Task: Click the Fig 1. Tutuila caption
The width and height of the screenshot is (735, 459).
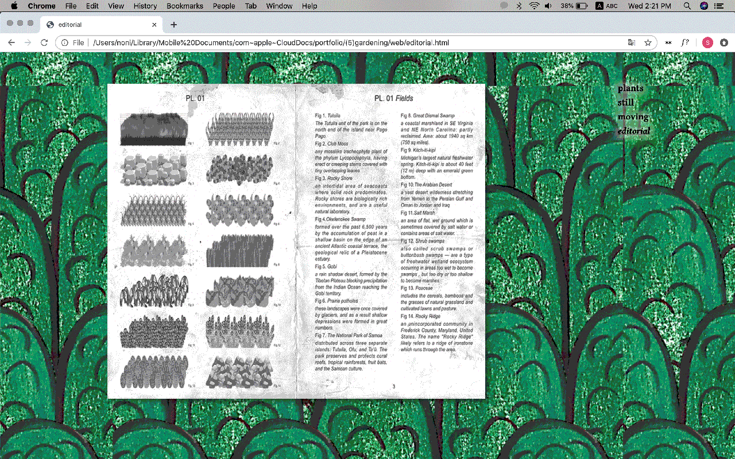Action: point(328,116)
